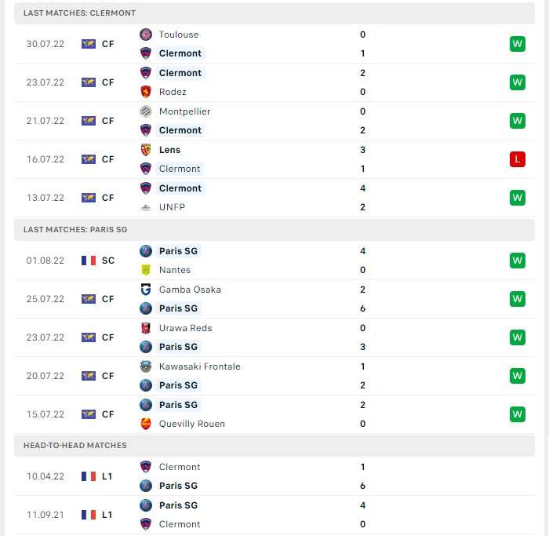Viewport: 549px width, 536px height.
Task: Open the 10.04.22 Clermont vs Paris SG match
Action: 274,476
